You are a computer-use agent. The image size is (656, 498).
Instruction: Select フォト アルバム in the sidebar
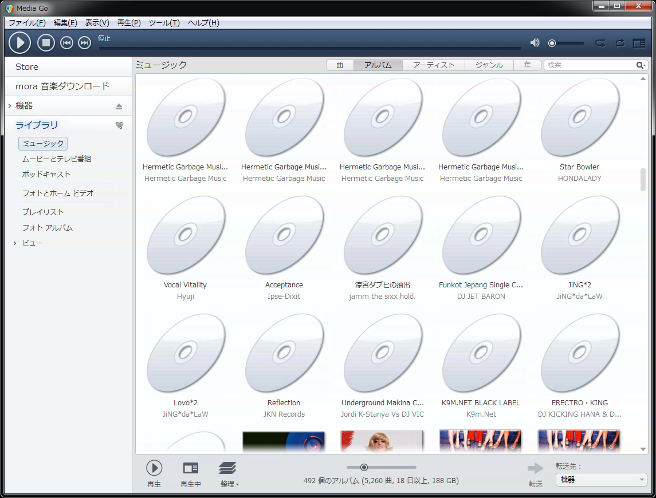(x=48, y=227)
